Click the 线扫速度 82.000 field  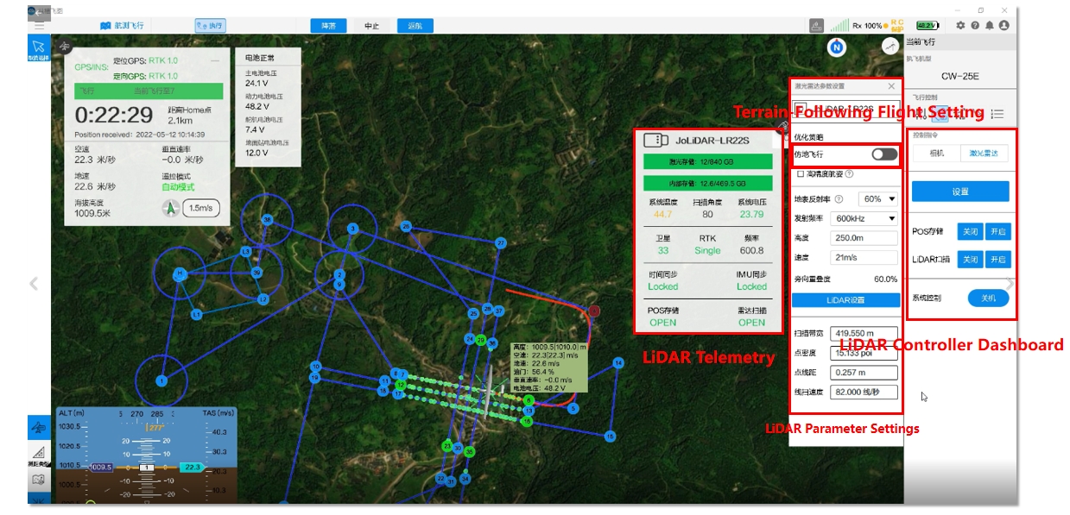[x=864, y=392]
